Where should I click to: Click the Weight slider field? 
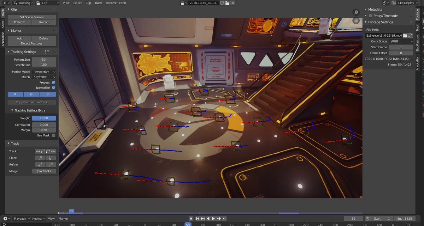(44, 118)
